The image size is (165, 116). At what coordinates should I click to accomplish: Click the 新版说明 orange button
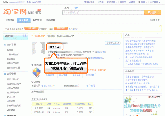coord(31,28)
